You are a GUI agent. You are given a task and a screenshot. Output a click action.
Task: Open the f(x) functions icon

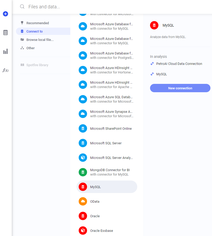5,70
